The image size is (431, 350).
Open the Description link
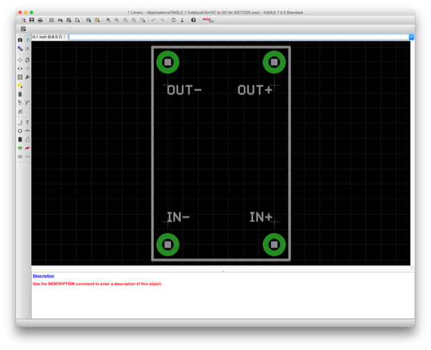[43, 276]
